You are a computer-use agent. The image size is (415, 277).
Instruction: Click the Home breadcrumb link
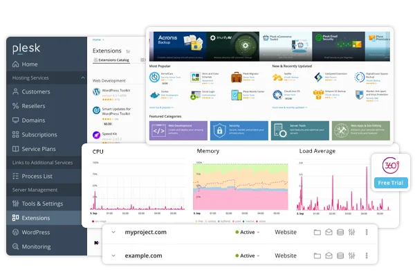(x=97, y=39)
